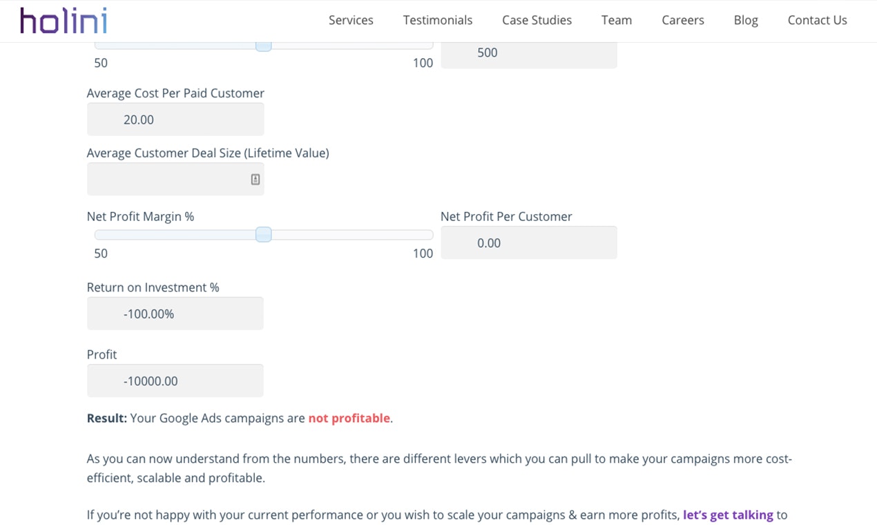The width and height of the screenshot is (877, 525).
Task: Select the Profit field showing -10000.00
Action: click(x=175, y=380)
